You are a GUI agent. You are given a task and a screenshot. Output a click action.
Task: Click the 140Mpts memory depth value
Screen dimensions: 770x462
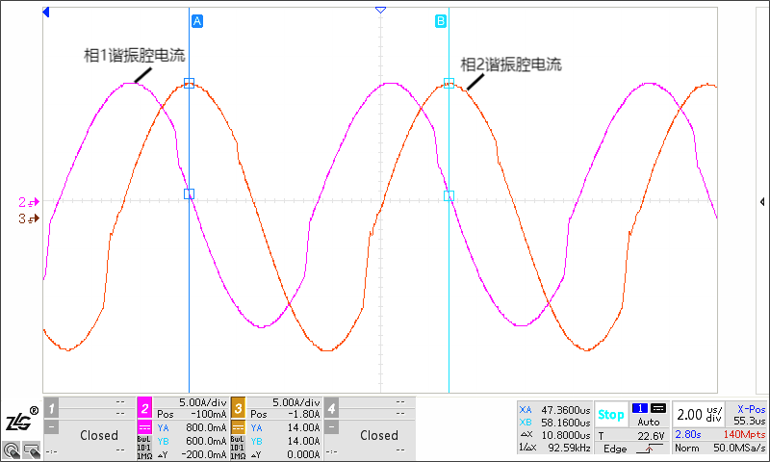tap(744, 434)
